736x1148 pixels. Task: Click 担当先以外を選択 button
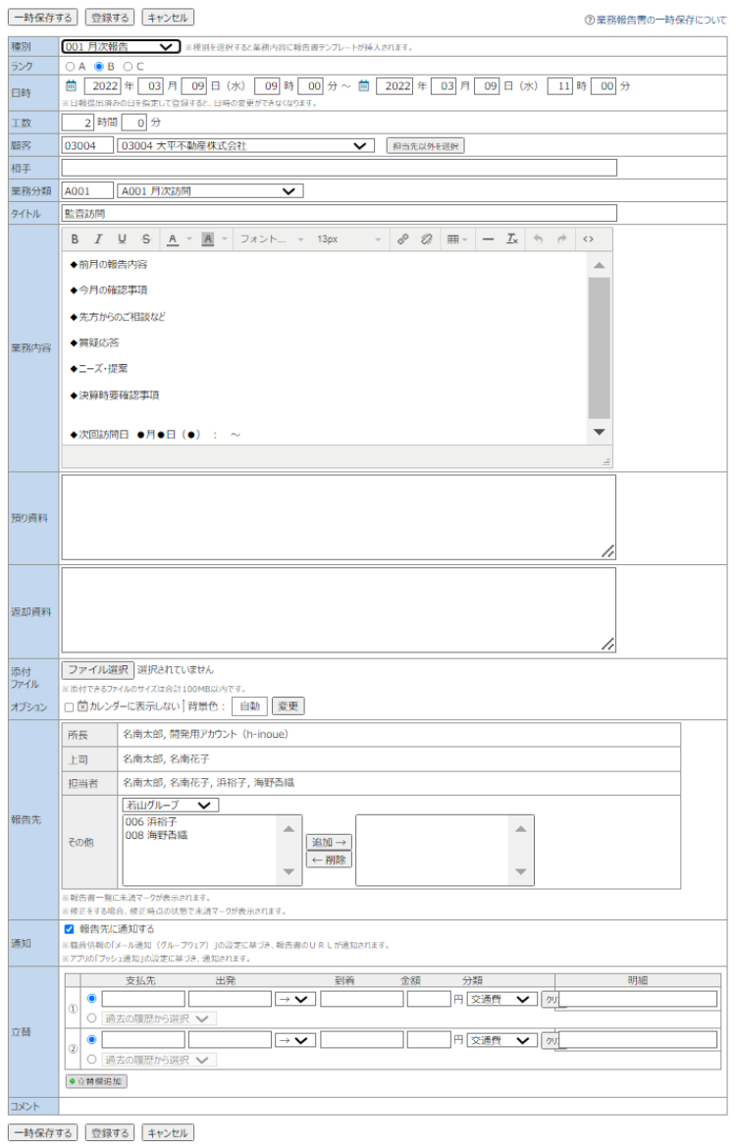(x=426, y=146)
